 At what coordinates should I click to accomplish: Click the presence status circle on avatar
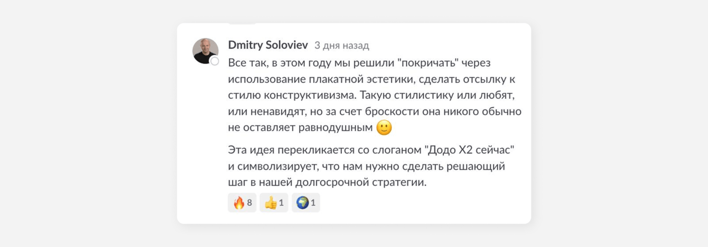(x=215, y=61)
